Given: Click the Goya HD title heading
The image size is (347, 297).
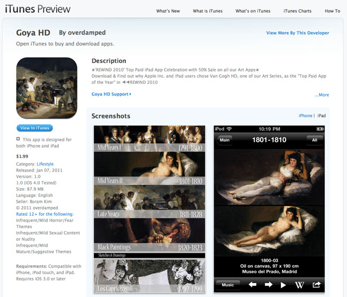Looking at the screenshot, I should (33, 33).
